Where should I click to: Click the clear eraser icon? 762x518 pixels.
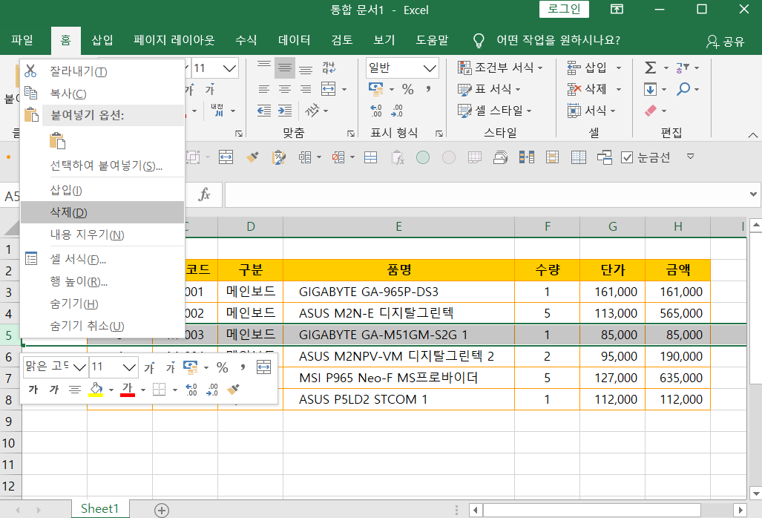[x=650, y=111]
